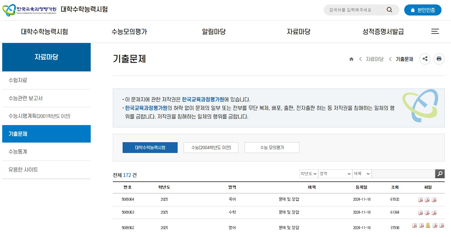Click the view count 61364
451x237 pixels.
(395, 212)
